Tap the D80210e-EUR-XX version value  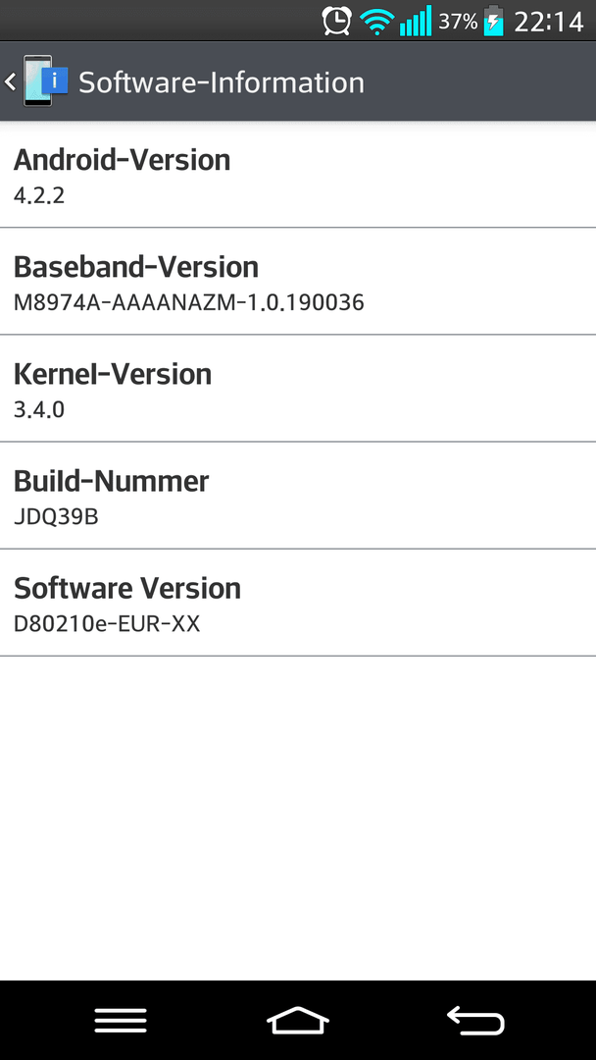pos(107,623)
